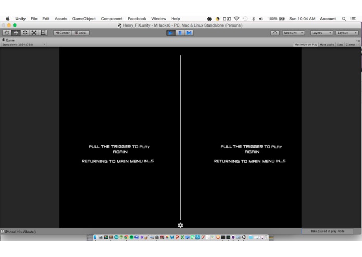
Task: Open the Facebook menu
Action: pos(137,19)
